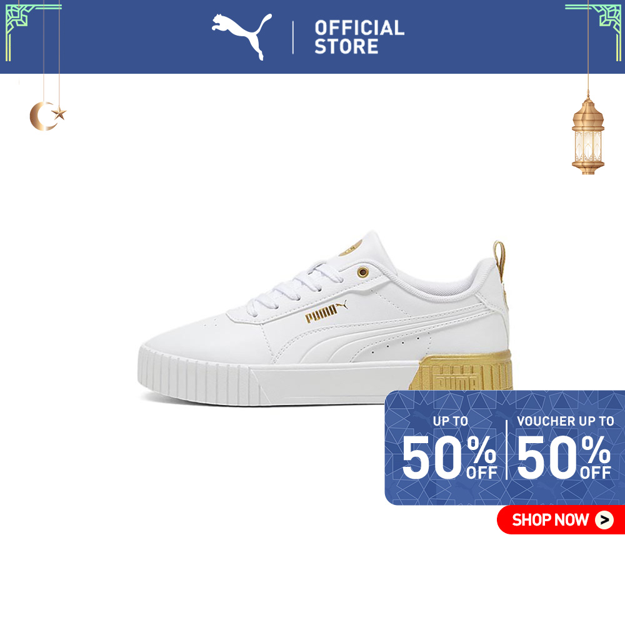Image resolution: width=625 pixels, height=625 pixels.
Task: Click the blue header banner
Action: coord(312,37)
